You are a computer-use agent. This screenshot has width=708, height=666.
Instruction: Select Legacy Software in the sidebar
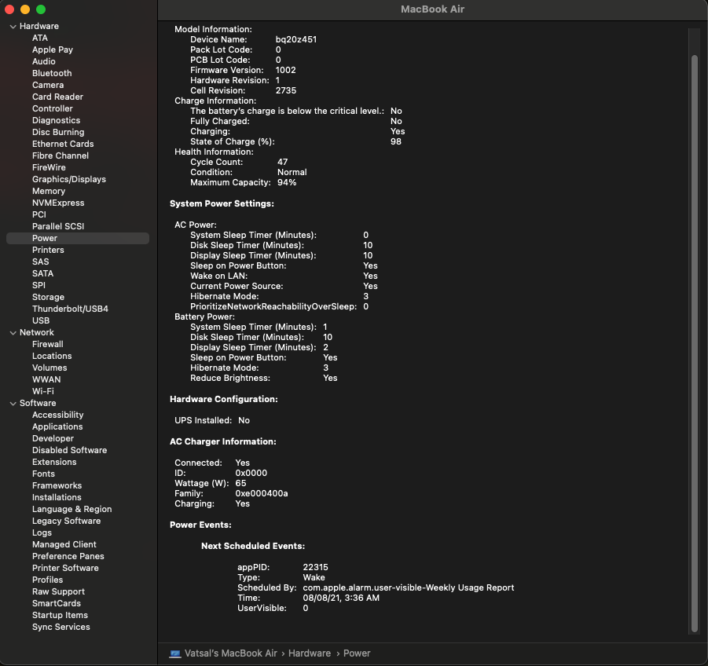[66, 521]
